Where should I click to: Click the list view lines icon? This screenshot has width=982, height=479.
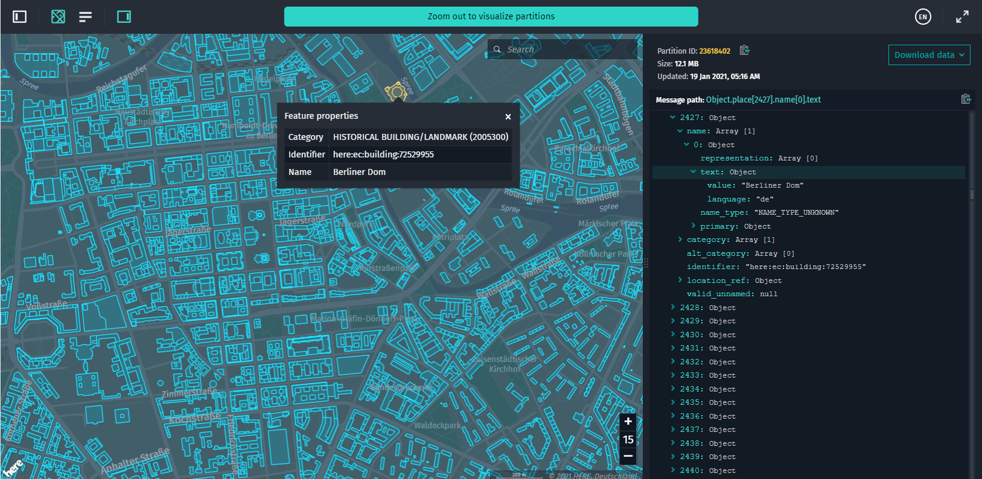click(86, 17)
